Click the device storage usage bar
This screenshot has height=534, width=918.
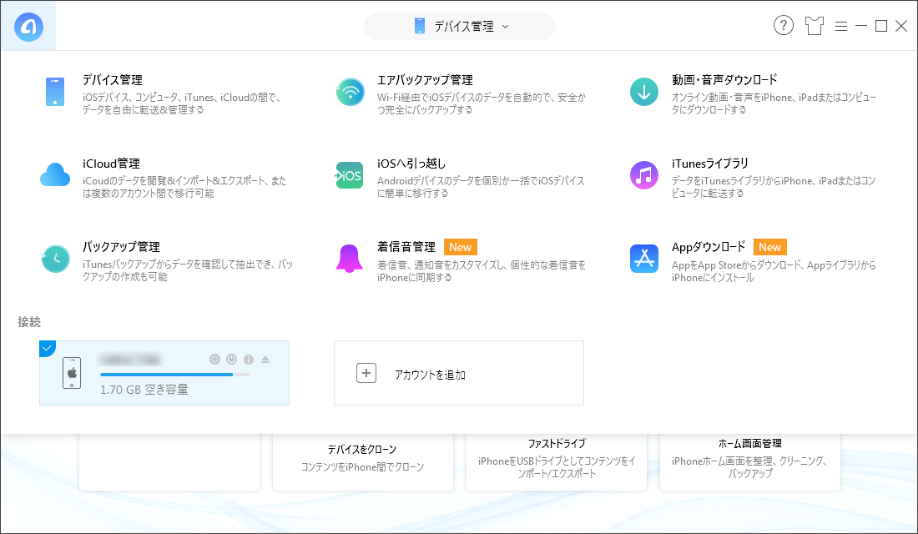[x=175, y=374]
